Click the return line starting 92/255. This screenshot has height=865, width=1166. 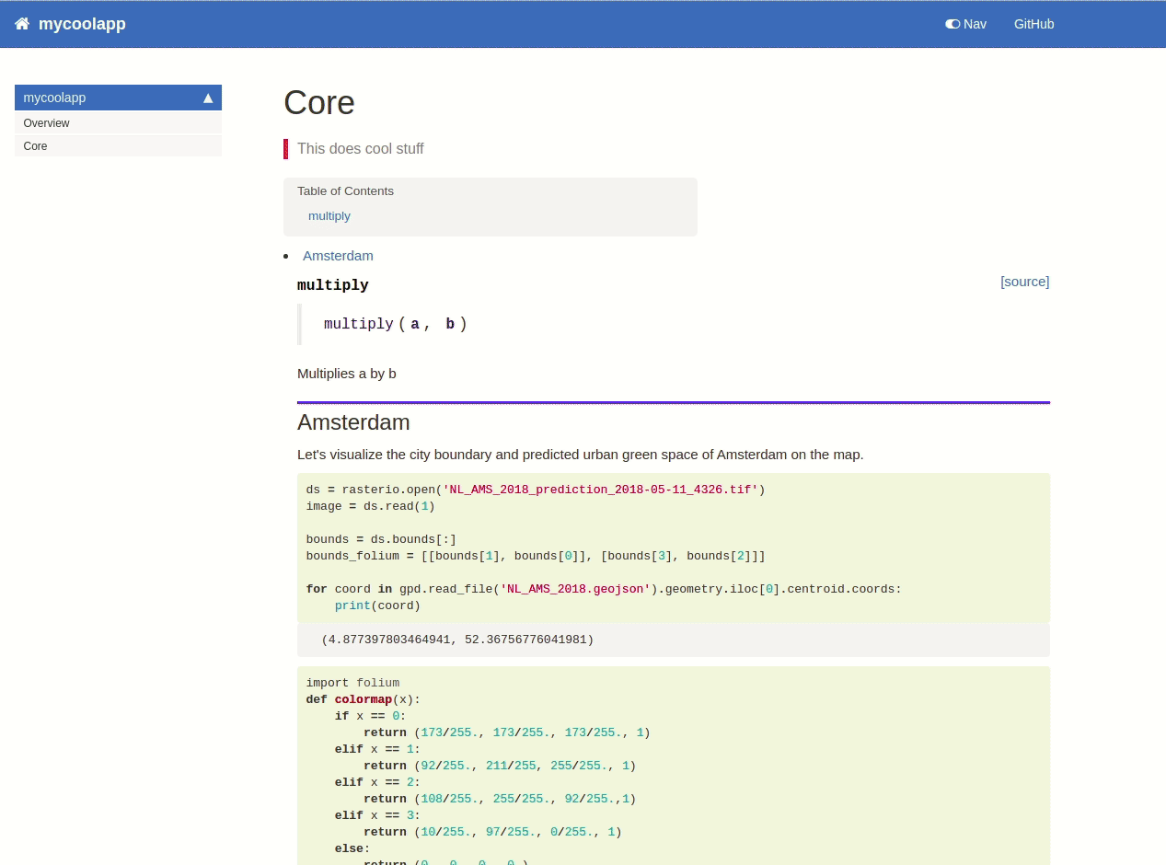(x=500, y=766)
